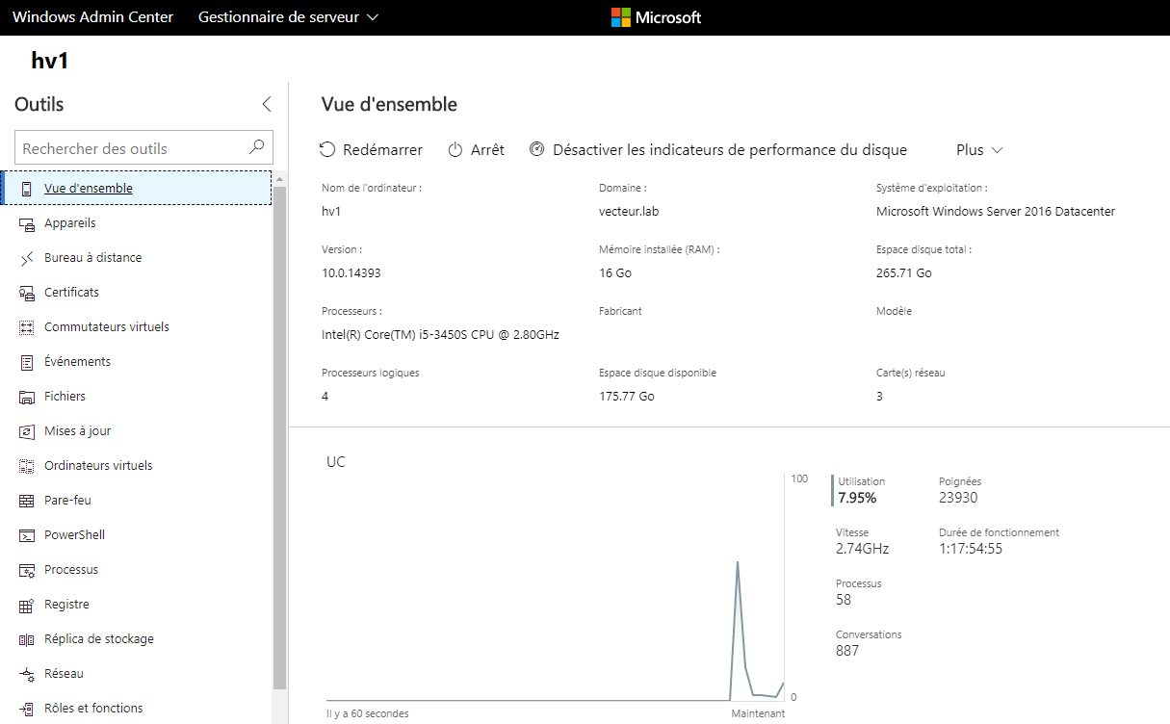This screenshot has width=1170, height=724.
Task: Click the Redémarrer button
Action: pyautogui.click(x=374, y=149)
